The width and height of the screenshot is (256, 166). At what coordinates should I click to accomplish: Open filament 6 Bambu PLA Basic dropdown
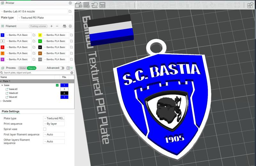[x=56, y=47]
